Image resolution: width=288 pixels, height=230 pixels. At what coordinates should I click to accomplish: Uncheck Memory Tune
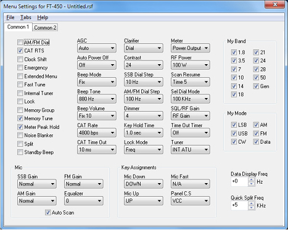(20, 118)
